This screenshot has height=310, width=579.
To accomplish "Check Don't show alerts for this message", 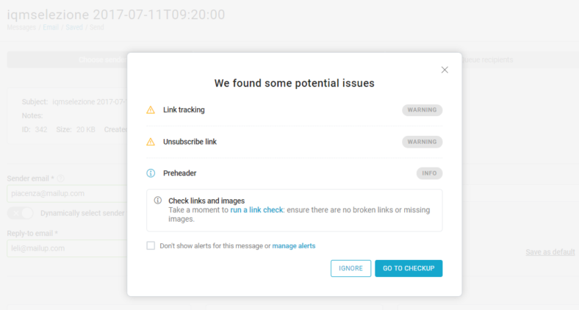I will pyautogui.click(x=151, y=246).
